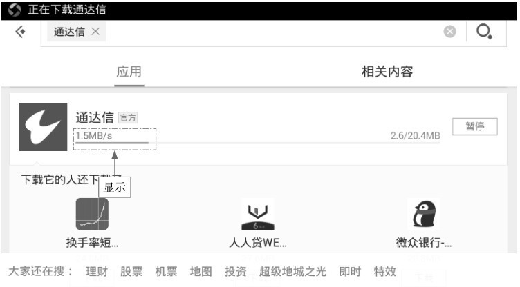Search for the suggested term 投资
The width and height of the screenshot is (520, 287).
tap(236, 271)
